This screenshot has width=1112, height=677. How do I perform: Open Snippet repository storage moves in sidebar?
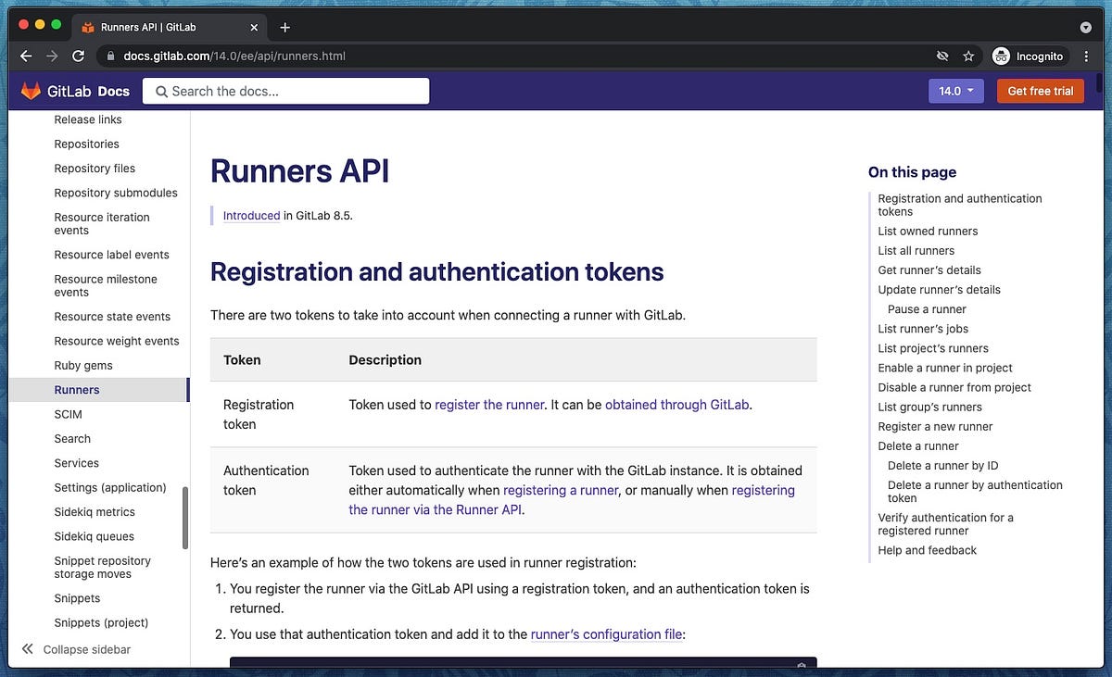click(102, 567)
